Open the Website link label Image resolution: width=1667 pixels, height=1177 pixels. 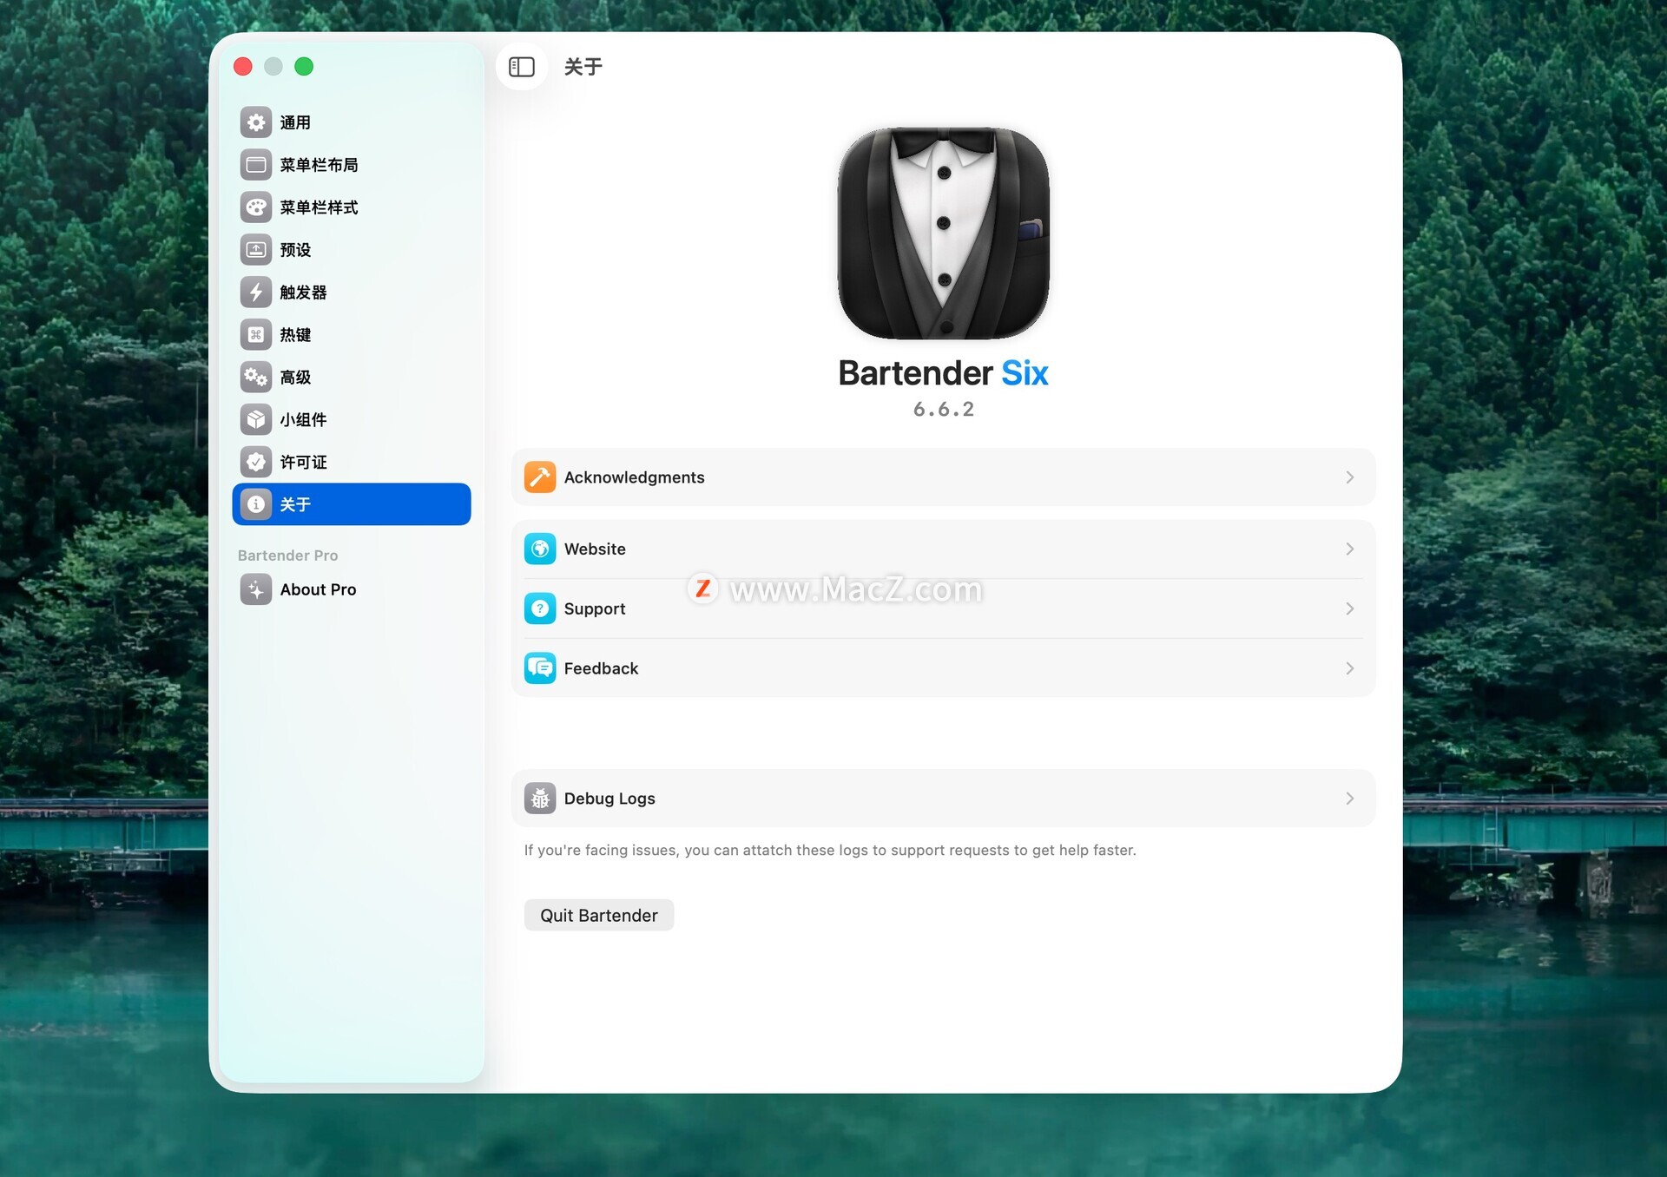[595, 549]
